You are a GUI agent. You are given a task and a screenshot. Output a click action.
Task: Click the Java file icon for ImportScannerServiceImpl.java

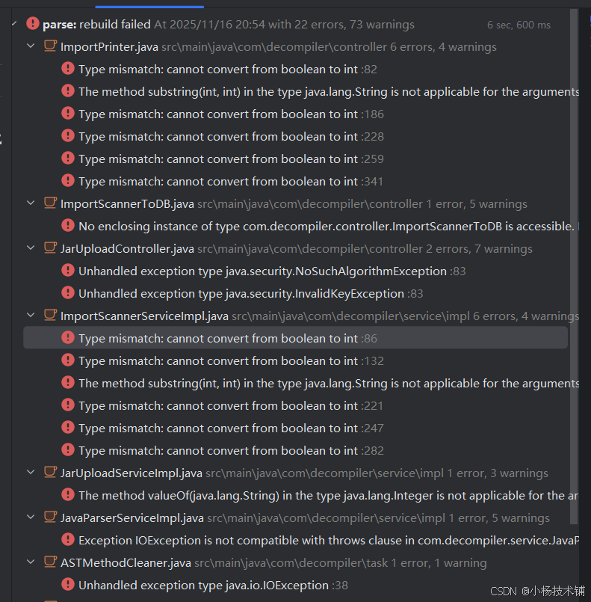[x=50, y=315]
